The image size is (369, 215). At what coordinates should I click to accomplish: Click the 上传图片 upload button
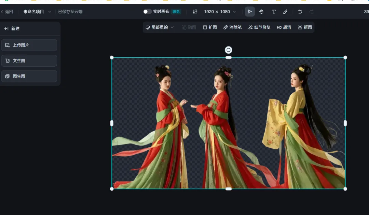coord(29,45)
